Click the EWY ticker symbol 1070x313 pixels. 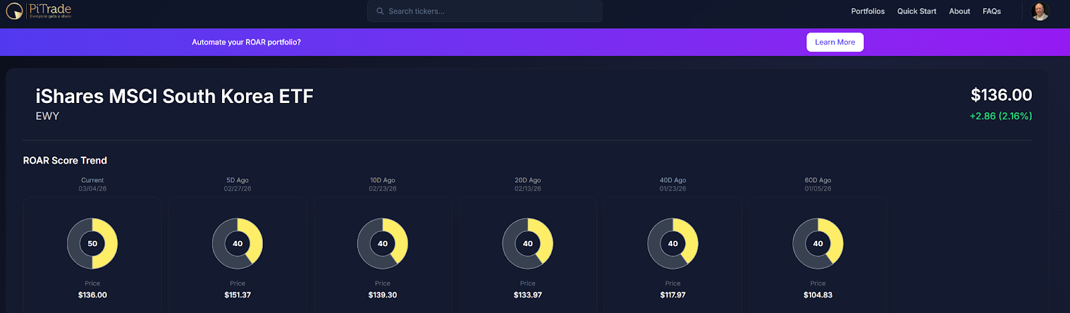[47, 116]
